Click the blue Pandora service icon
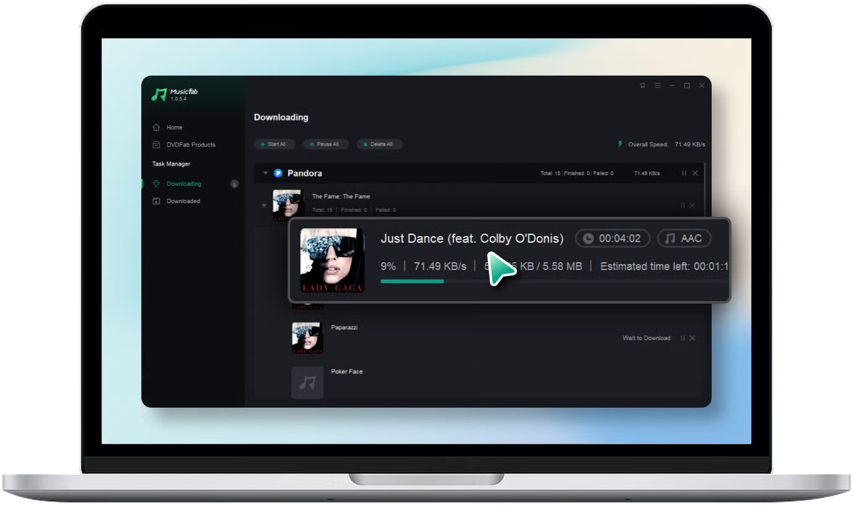Screen dimensions: 853x508 (278, 173)
